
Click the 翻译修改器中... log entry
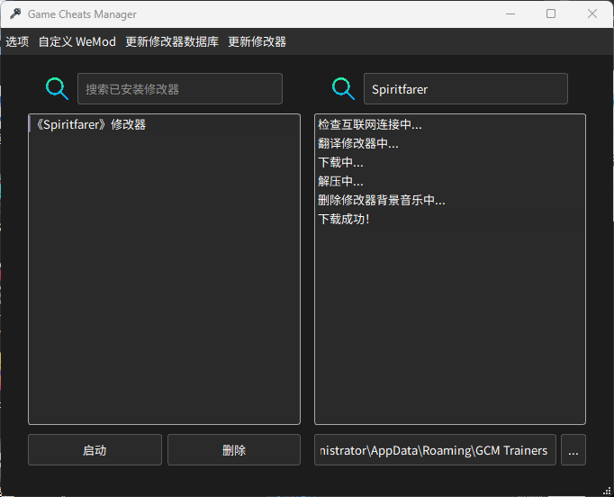click(x=357, y=144)
